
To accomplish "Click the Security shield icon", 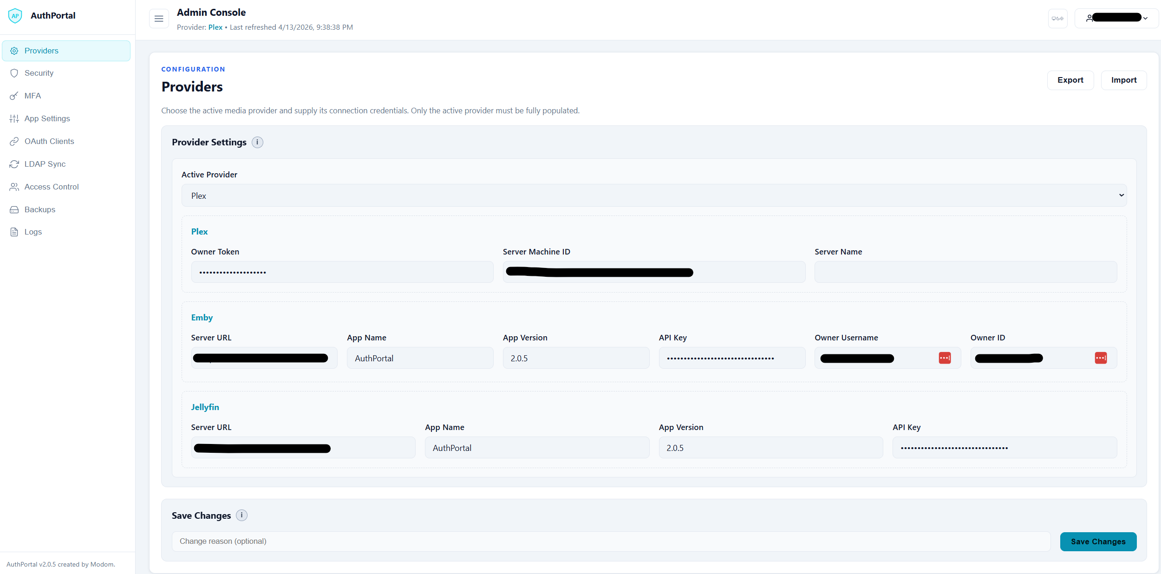I will point(14,73).
